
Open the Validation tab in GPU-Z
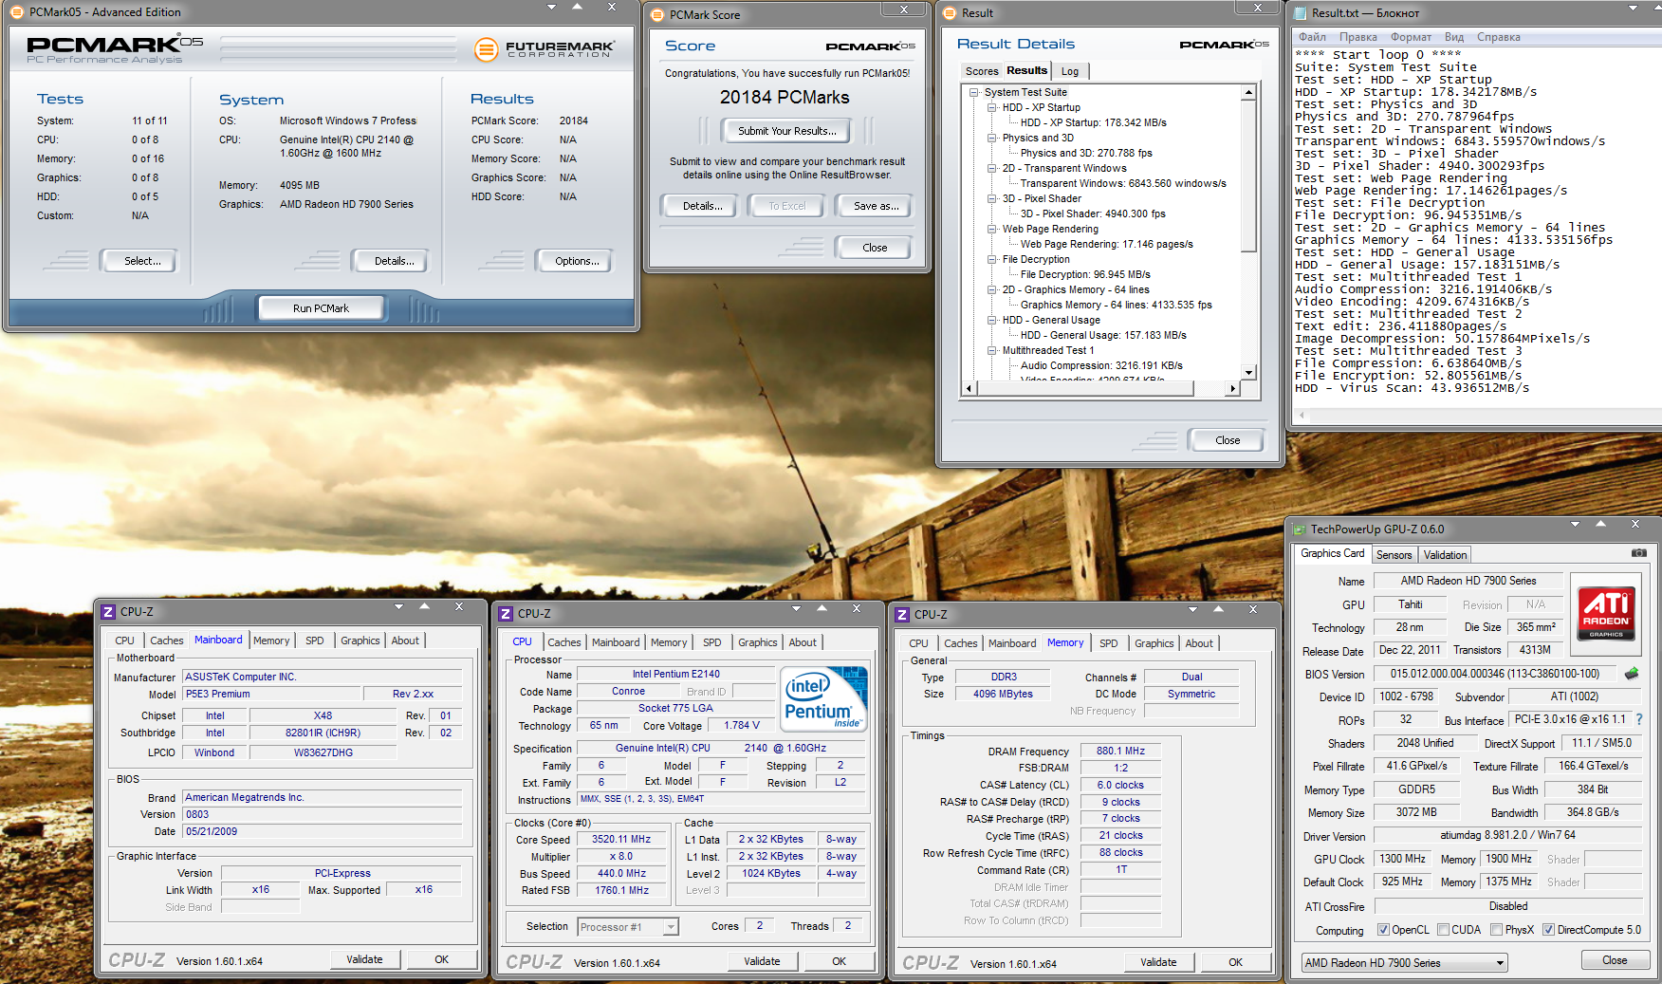click(1446, 555)
